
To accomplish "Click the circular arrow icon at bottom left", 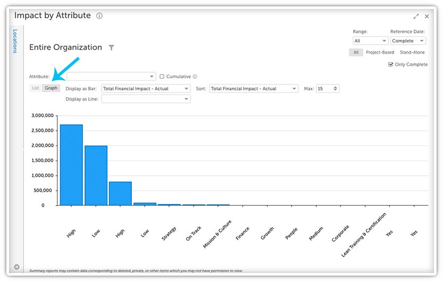I will click(x=16, y=267).
